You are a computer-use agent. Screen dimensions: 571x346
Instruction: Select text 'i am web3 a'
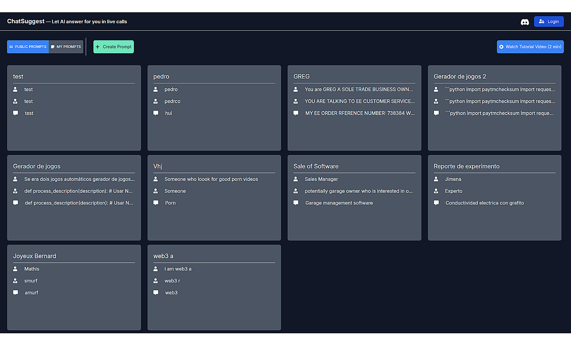(178, 269)
